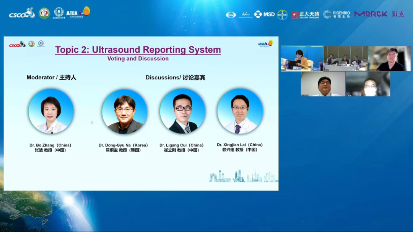Click Dr. Xingjian Lai's portrait photo
This screenshot has width=413, height=232.
coord(240,111)
